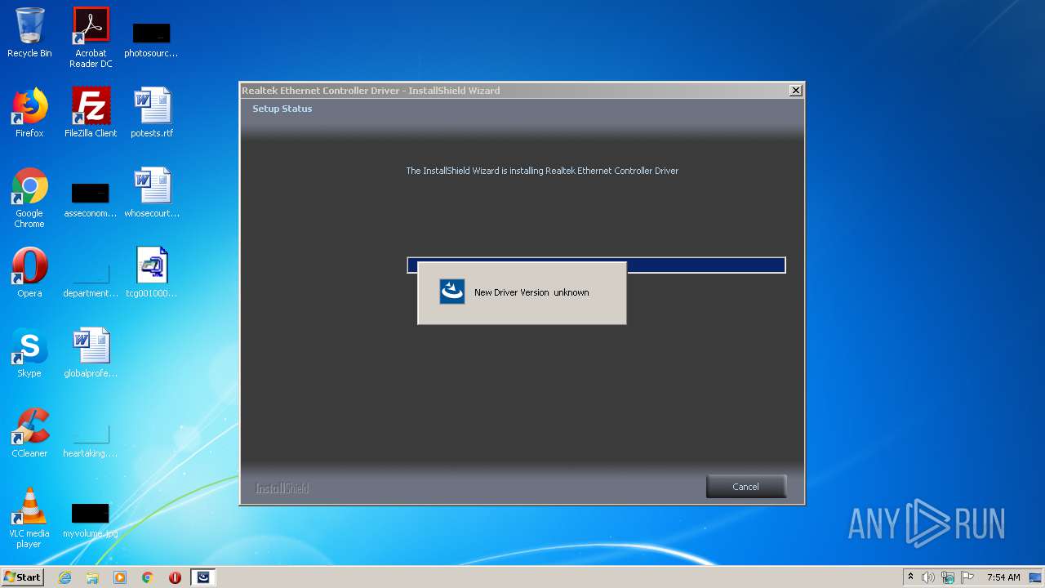This screenshot has height=588, width=1045.
Task: Open VLC media player shortcut
Action: 29,518
